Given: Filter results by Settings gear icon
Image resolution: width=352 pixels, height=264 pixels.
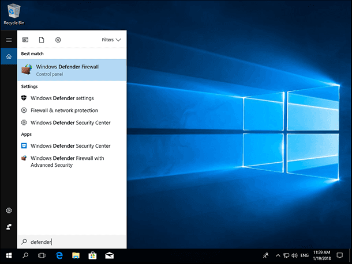Looking at the screenshot, I should (58, 40).
